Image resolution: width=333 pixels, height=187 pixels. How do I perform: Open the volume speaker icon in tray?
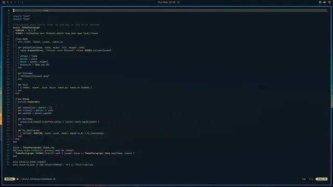[325, 2]
